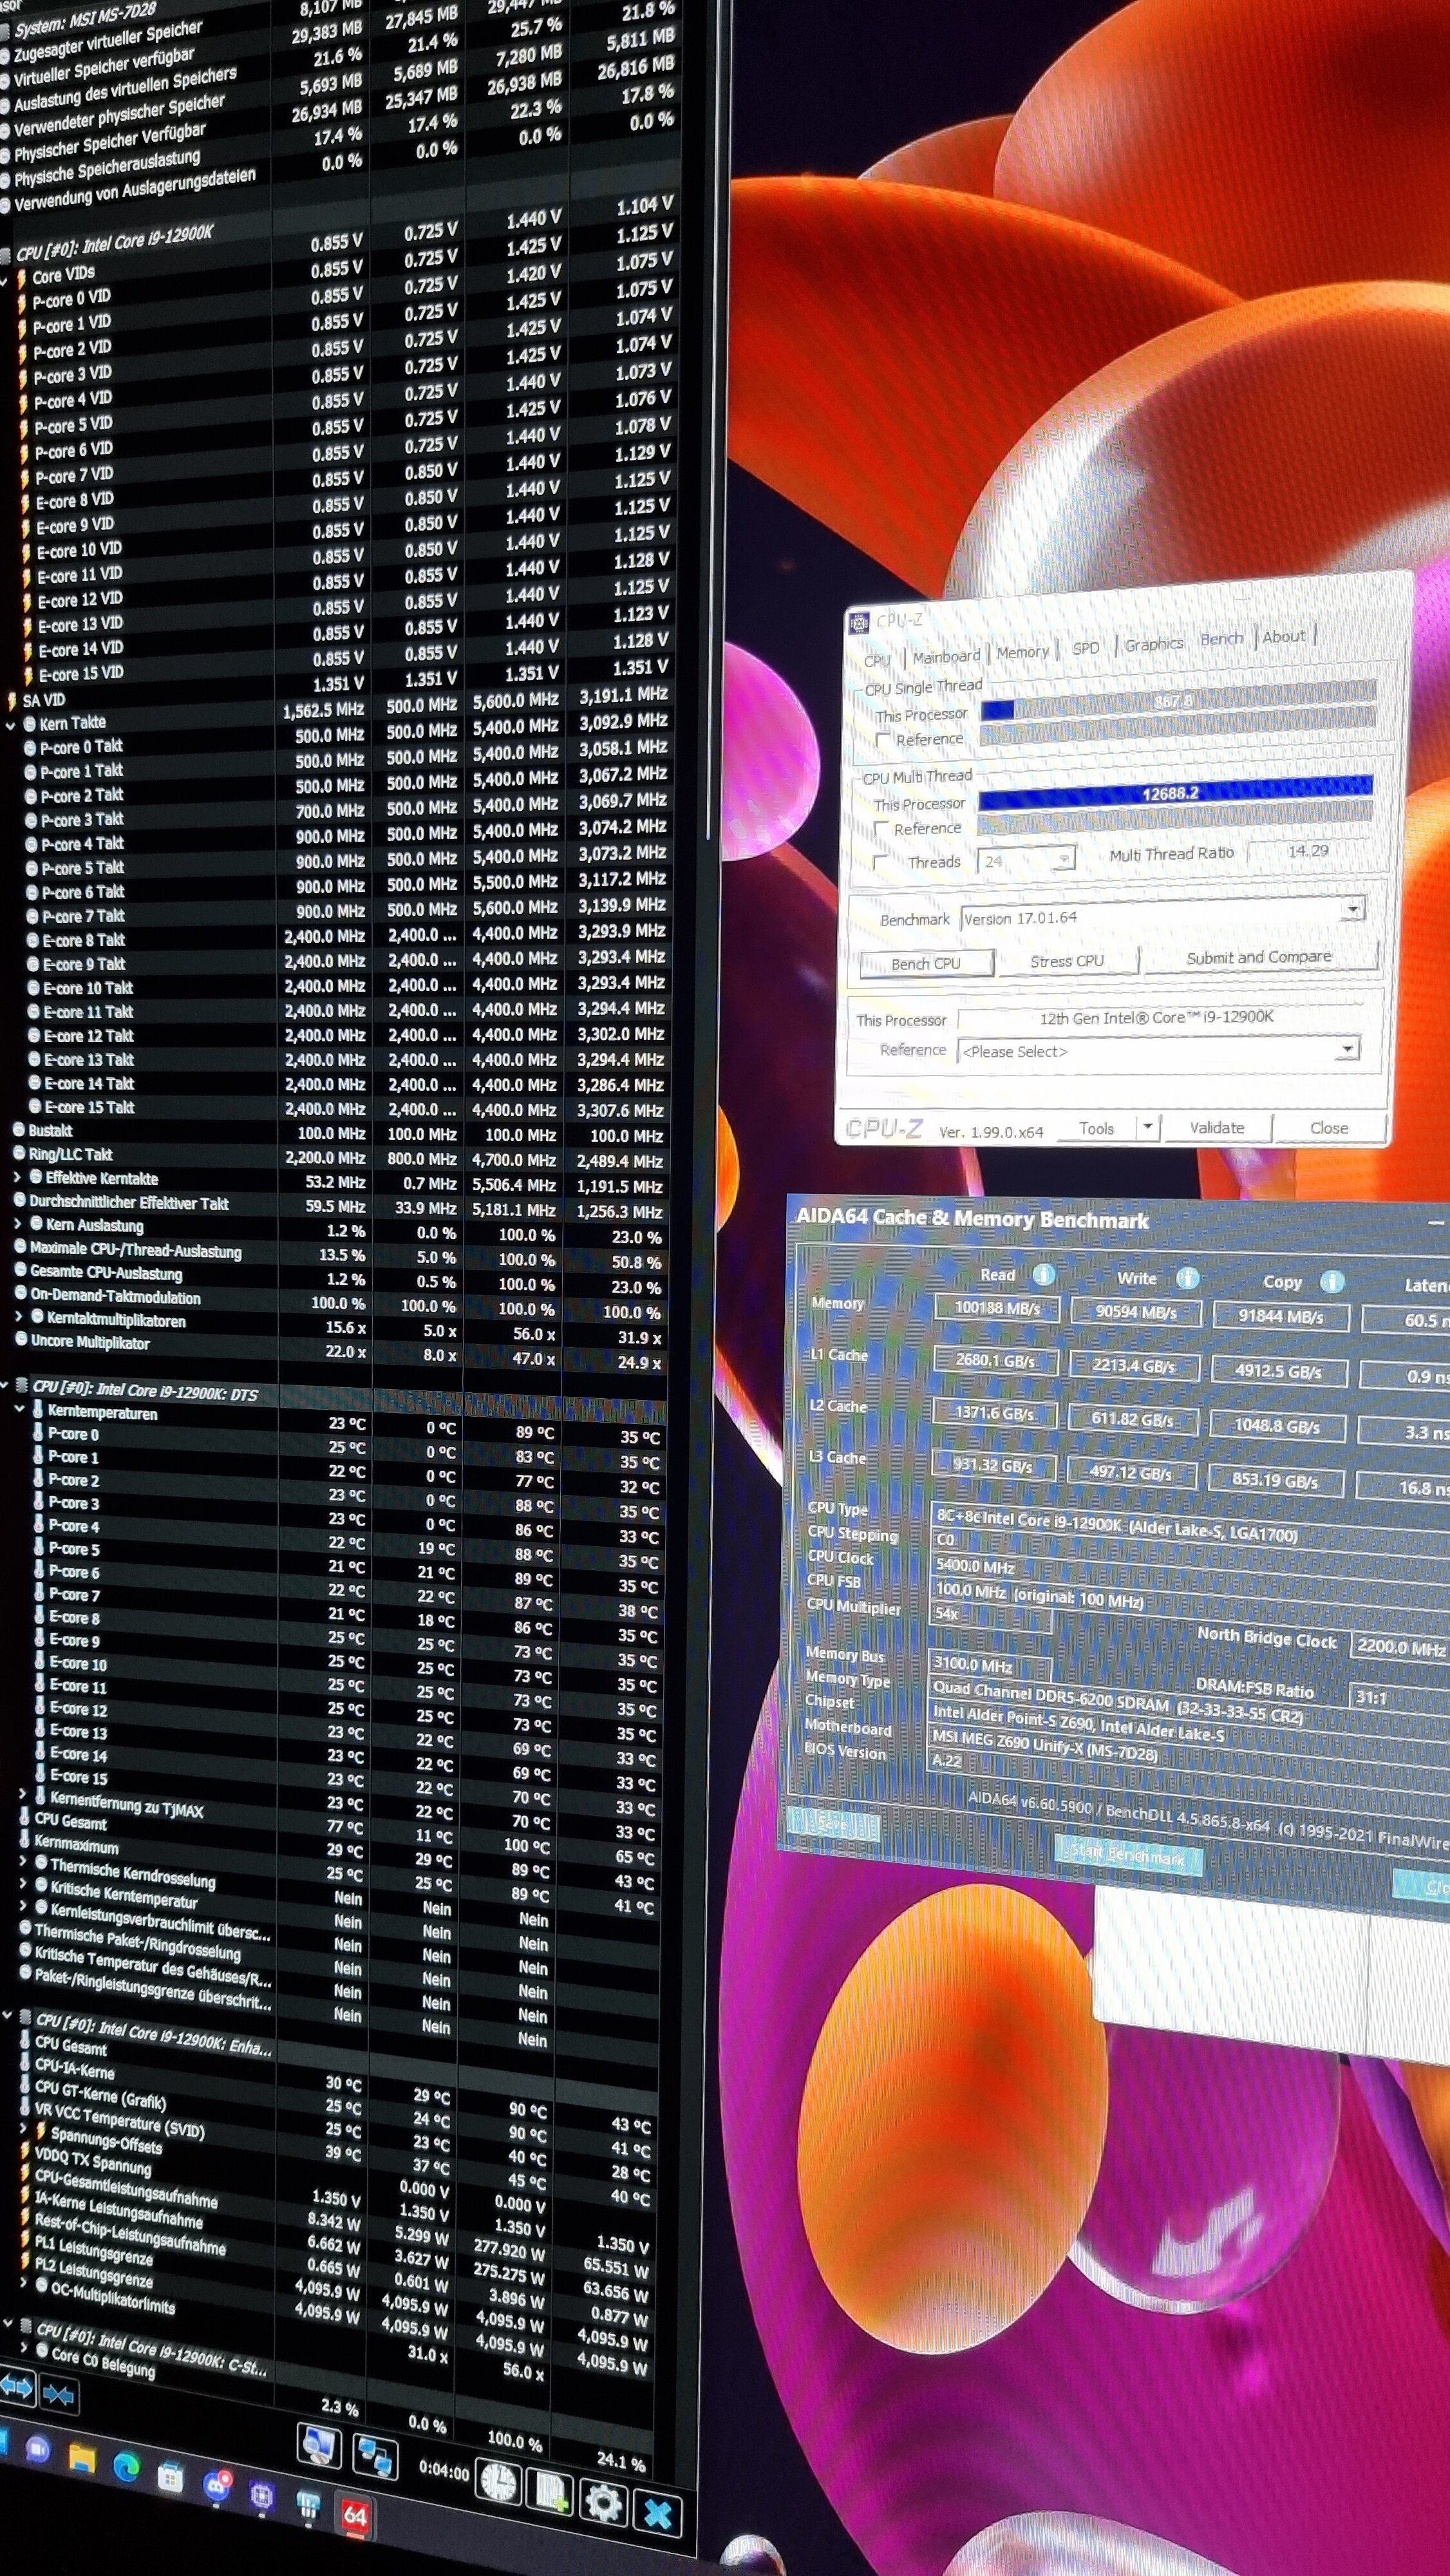Expand the Kern Auslastung group

coord(17,1223)
